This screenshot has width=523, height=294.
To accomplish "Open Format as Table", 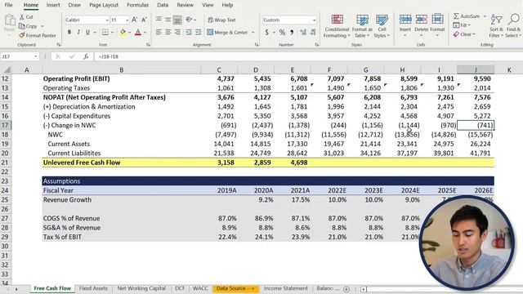I will [x=362, y=26].
